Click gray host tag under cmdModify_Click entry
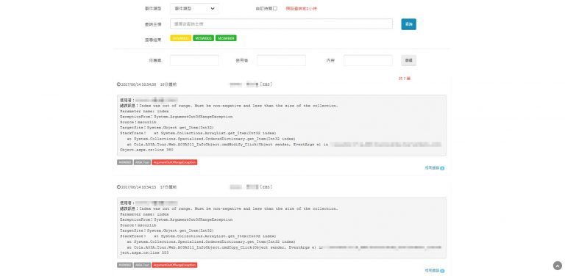Screen dimensions: 565x276 (124, 162)
